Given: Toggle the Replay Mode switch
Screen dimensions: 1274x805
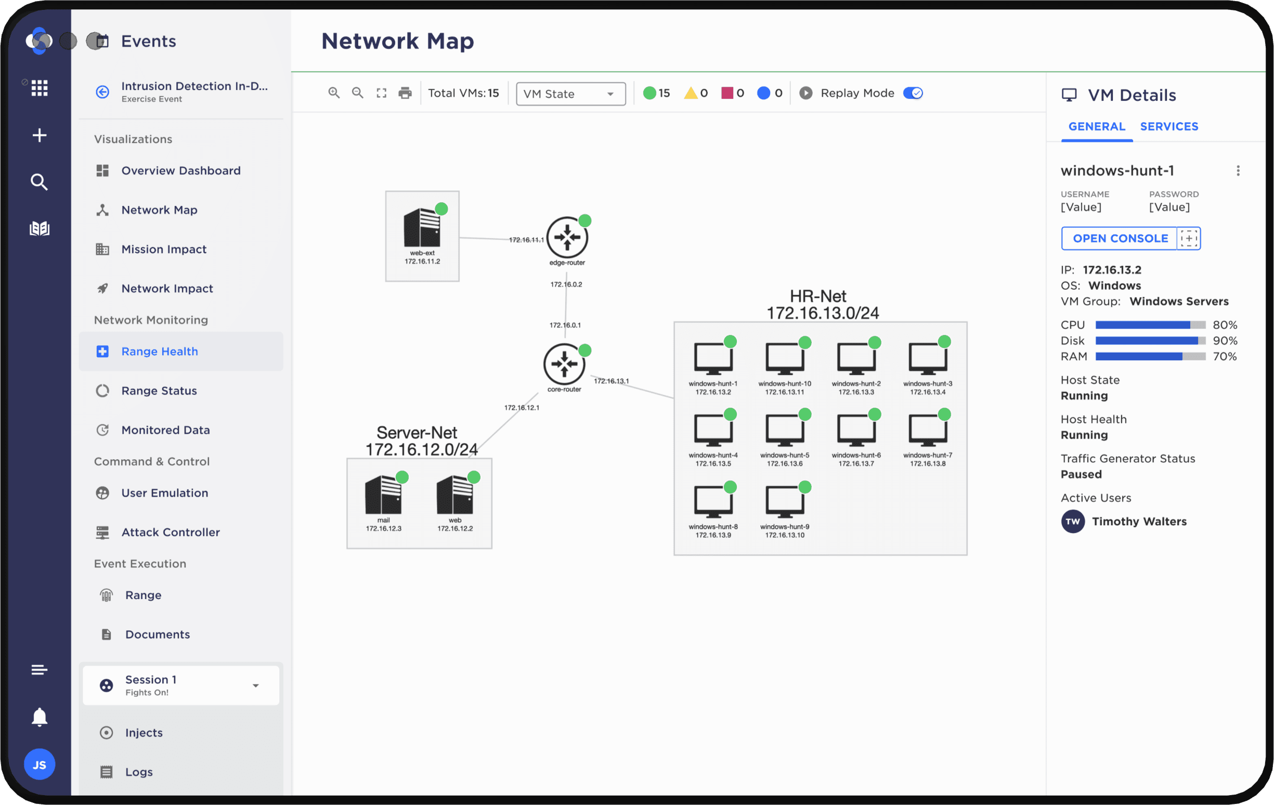Looking at the screenshot, I should click(x=913, y=93).
